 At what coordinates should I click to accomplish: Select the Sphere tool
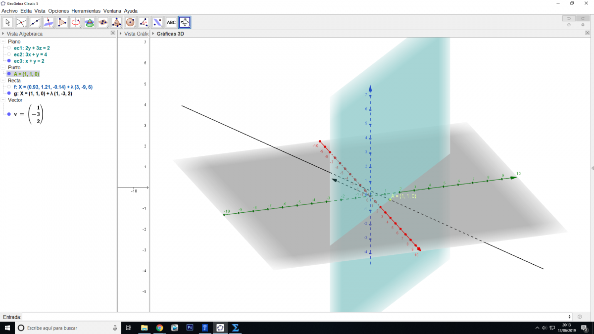click(130, 22)
